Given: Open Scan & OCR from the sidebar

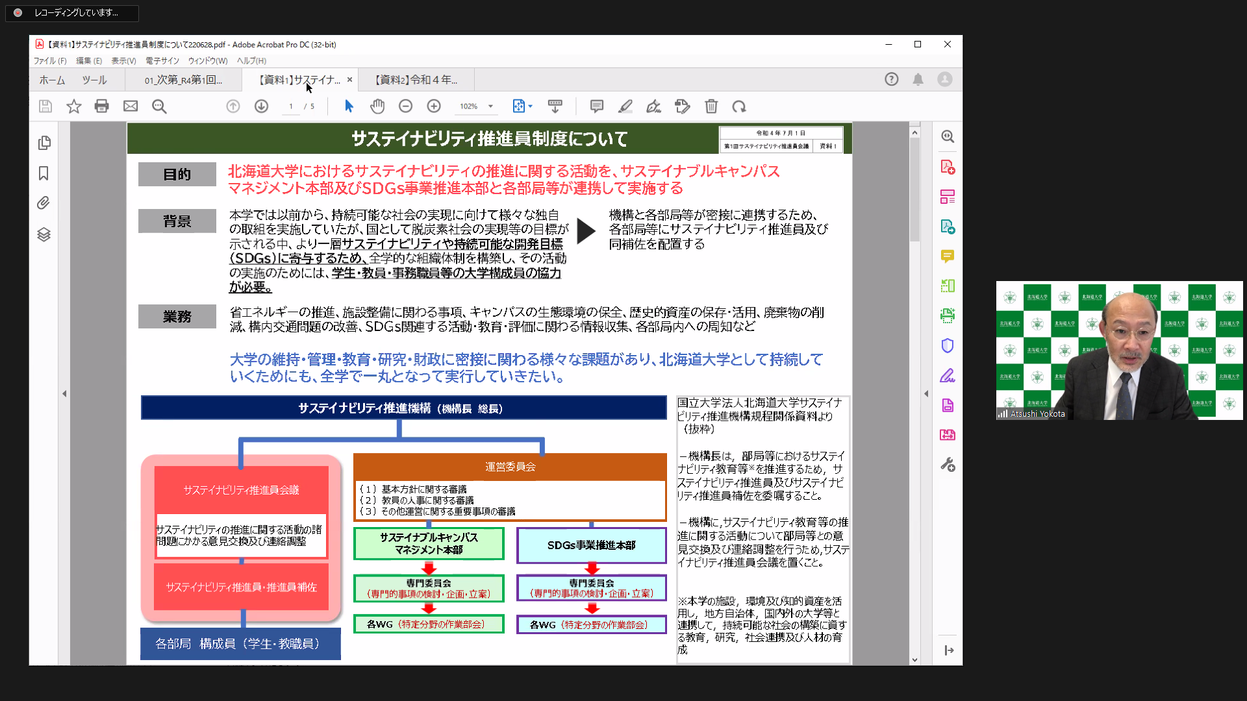Looking at the screenshot, I should [x=948, y=315].
